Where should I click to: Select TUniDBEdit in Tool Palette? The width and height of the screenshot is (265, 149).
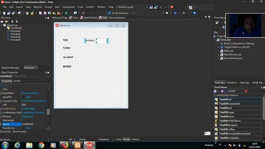click(237, 99)
